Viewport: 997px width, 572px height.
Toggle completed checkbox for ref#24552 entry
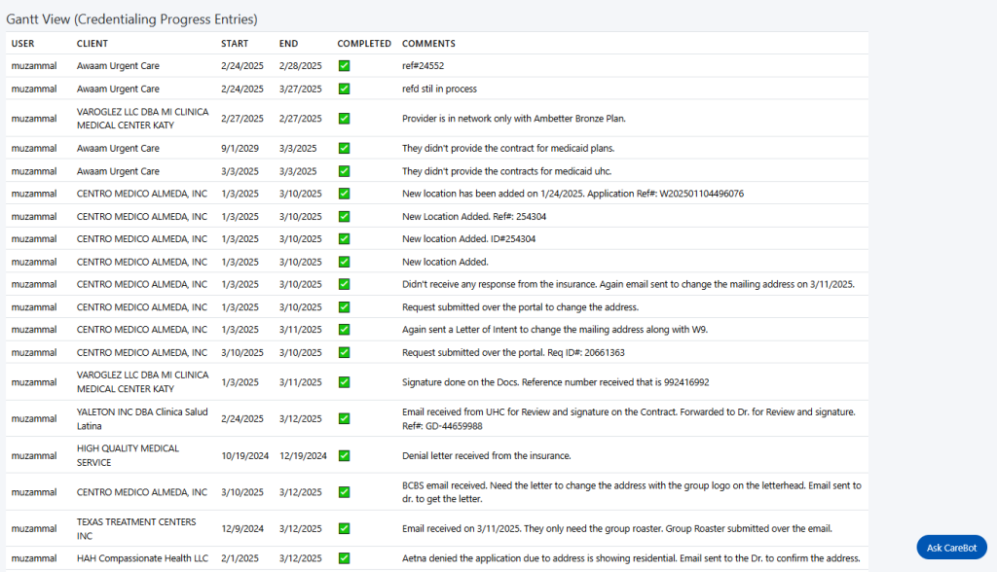point(344,65)
